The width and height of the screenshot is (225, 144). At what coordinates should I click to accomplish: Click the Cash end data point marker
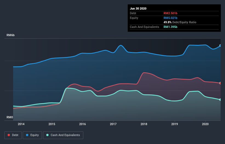[220, 100]
